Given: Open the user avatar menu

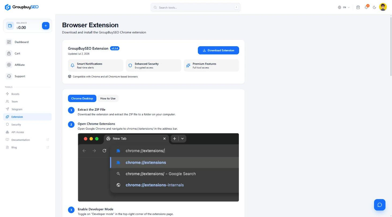Looking at the screenshot, I should coord(383,7).
